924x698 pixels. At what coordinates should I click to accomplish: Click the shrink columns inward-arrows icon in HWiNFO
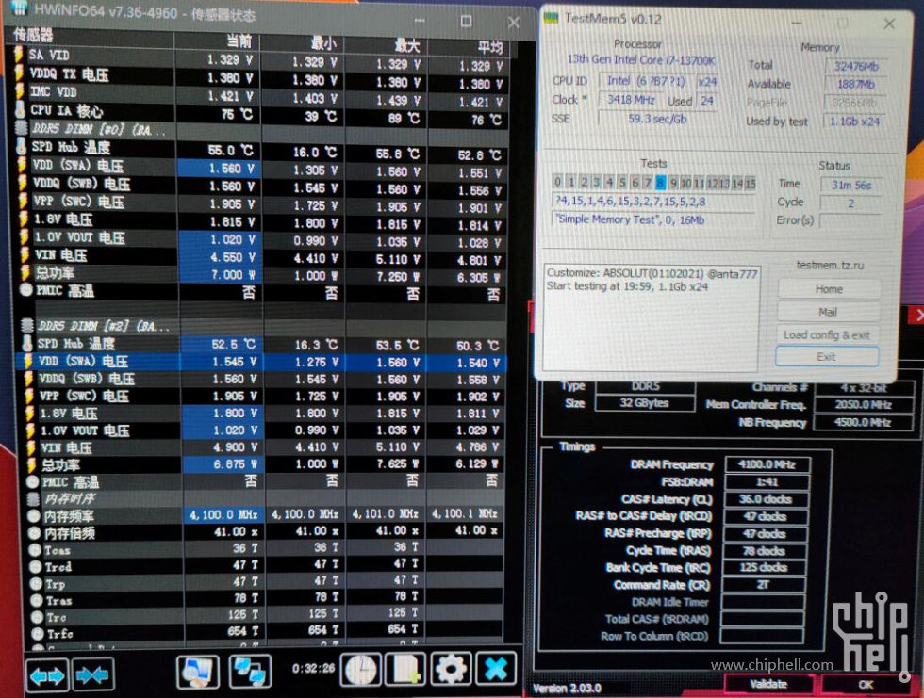point(93,675)
